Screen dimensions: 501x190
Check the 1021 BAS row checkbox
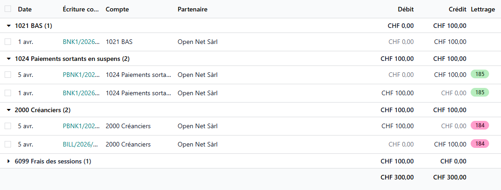coord(8,42)
